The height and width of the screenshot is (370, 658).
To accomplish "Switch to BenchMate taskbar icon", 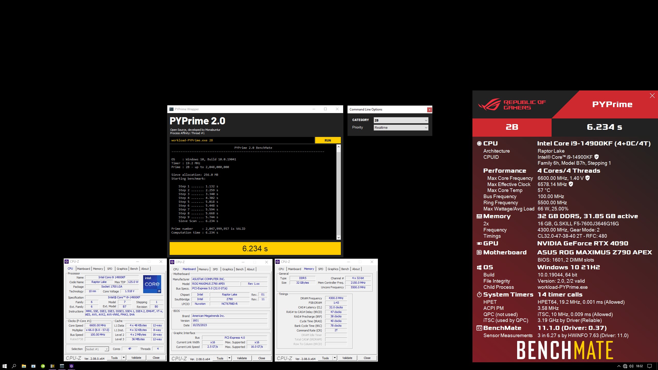I will pos(52,366).
